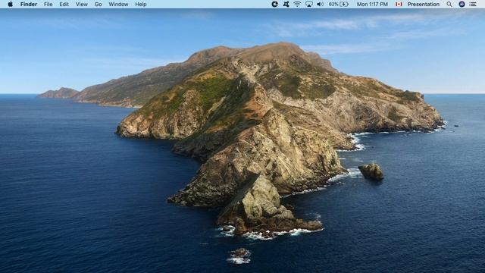Open Notification Center

(x=473, y=4)
